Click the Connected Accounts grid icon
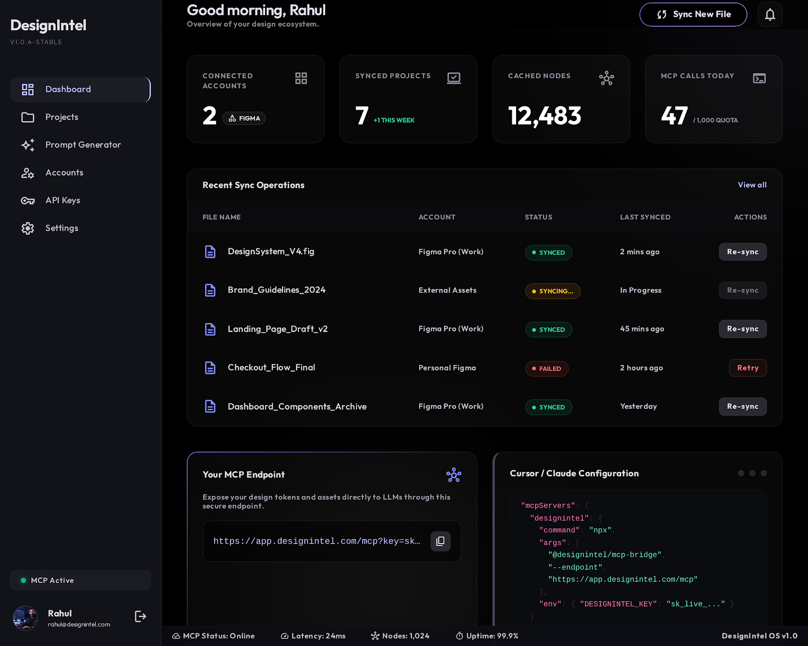 coord(301,78)
